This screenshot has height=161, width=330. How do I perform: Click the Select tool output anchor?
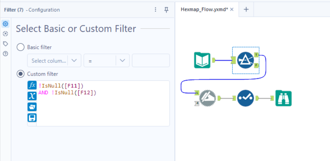257,98
